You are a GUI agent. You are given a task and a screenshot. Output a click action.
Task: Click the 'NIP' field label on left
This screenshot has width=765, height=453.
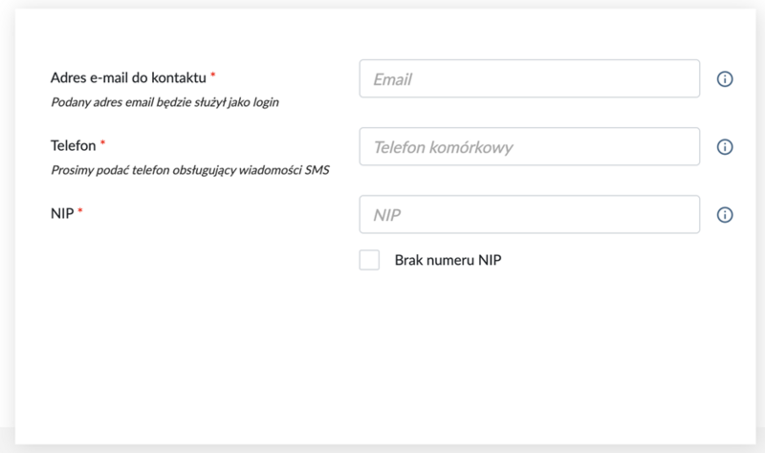click(x=61, y=213)
